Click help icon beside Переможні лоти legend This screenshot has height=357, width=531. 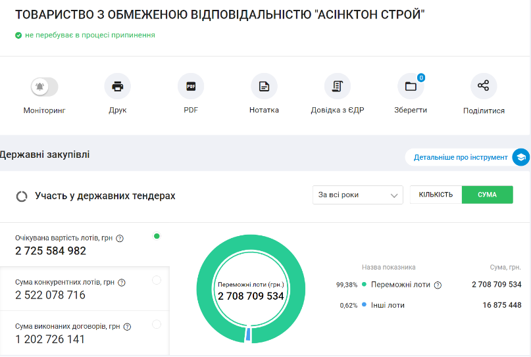[x=438, y=285]
